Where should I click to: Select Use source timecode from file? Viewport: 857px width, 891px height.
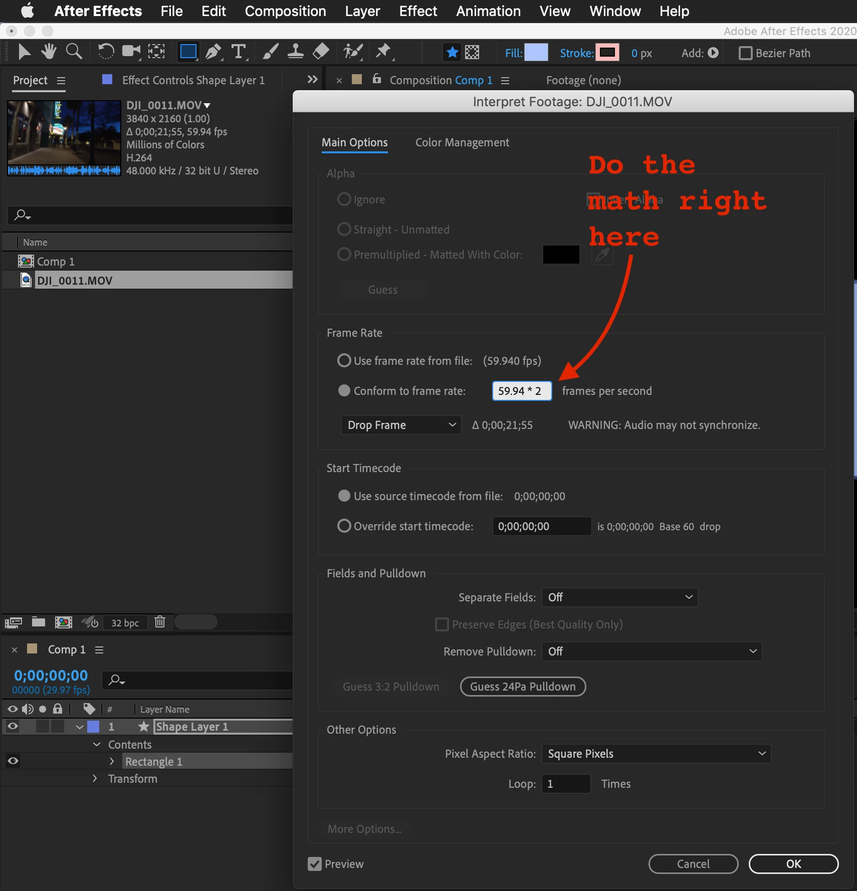(x=344, y=496)
